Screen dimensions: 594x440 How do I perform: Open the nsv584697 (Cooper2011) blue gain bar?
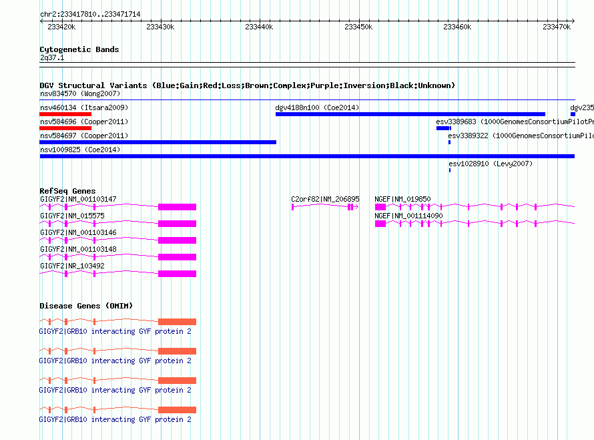[158, 142]
